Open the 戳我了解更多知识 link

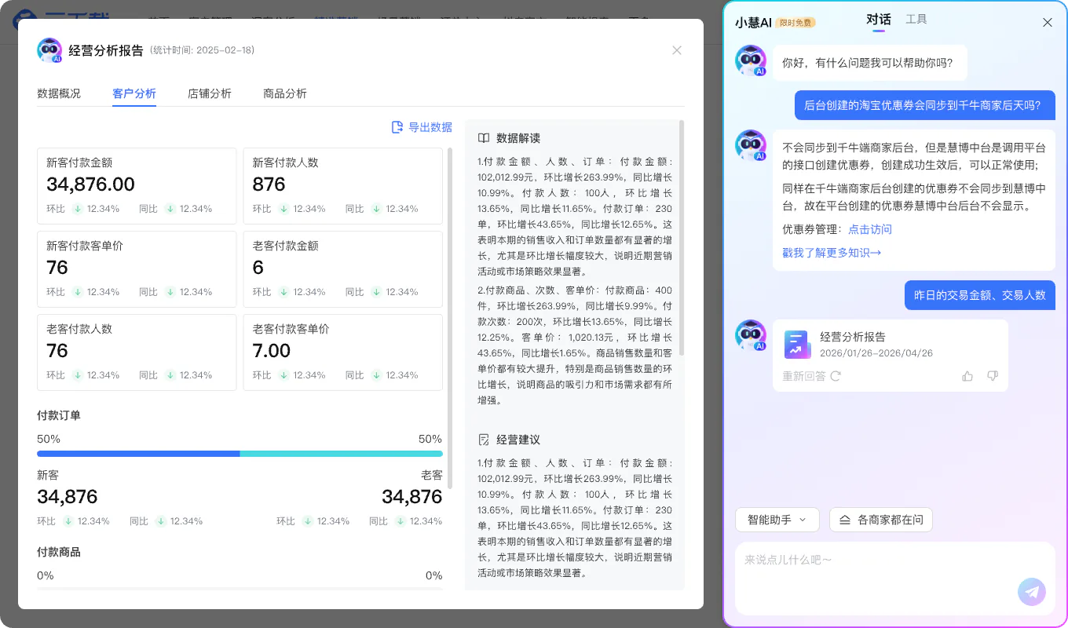(x=832, y=253)
